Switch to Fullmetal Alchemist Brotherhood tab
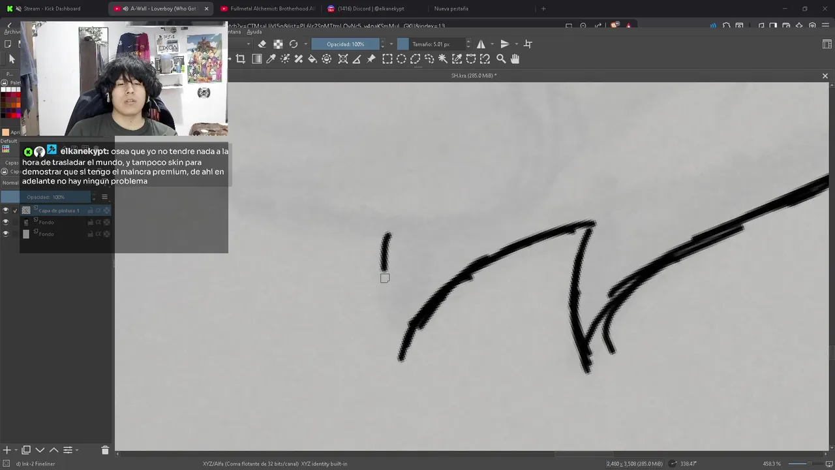 point(267,8)
